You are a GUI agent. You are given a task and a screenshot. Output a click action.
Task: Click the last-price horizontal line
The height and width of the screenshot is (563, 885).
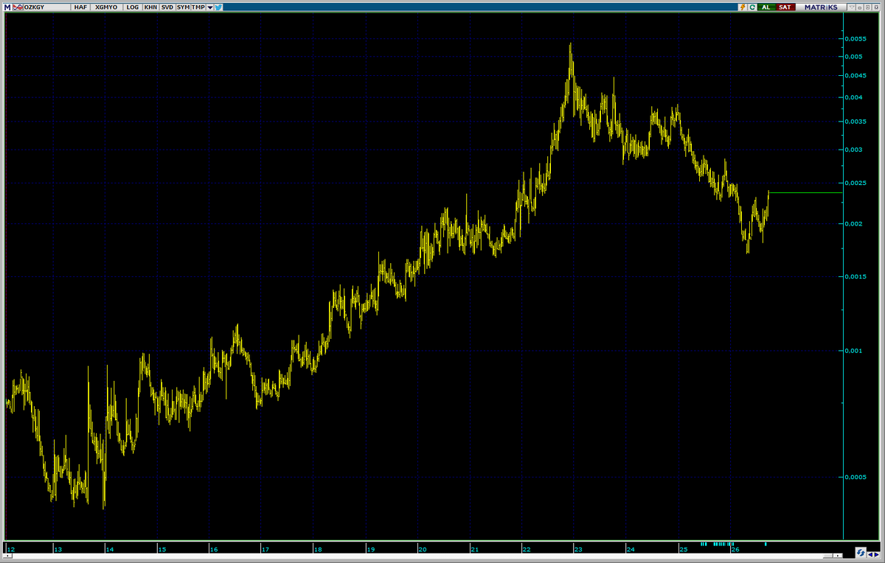(805, 192)
